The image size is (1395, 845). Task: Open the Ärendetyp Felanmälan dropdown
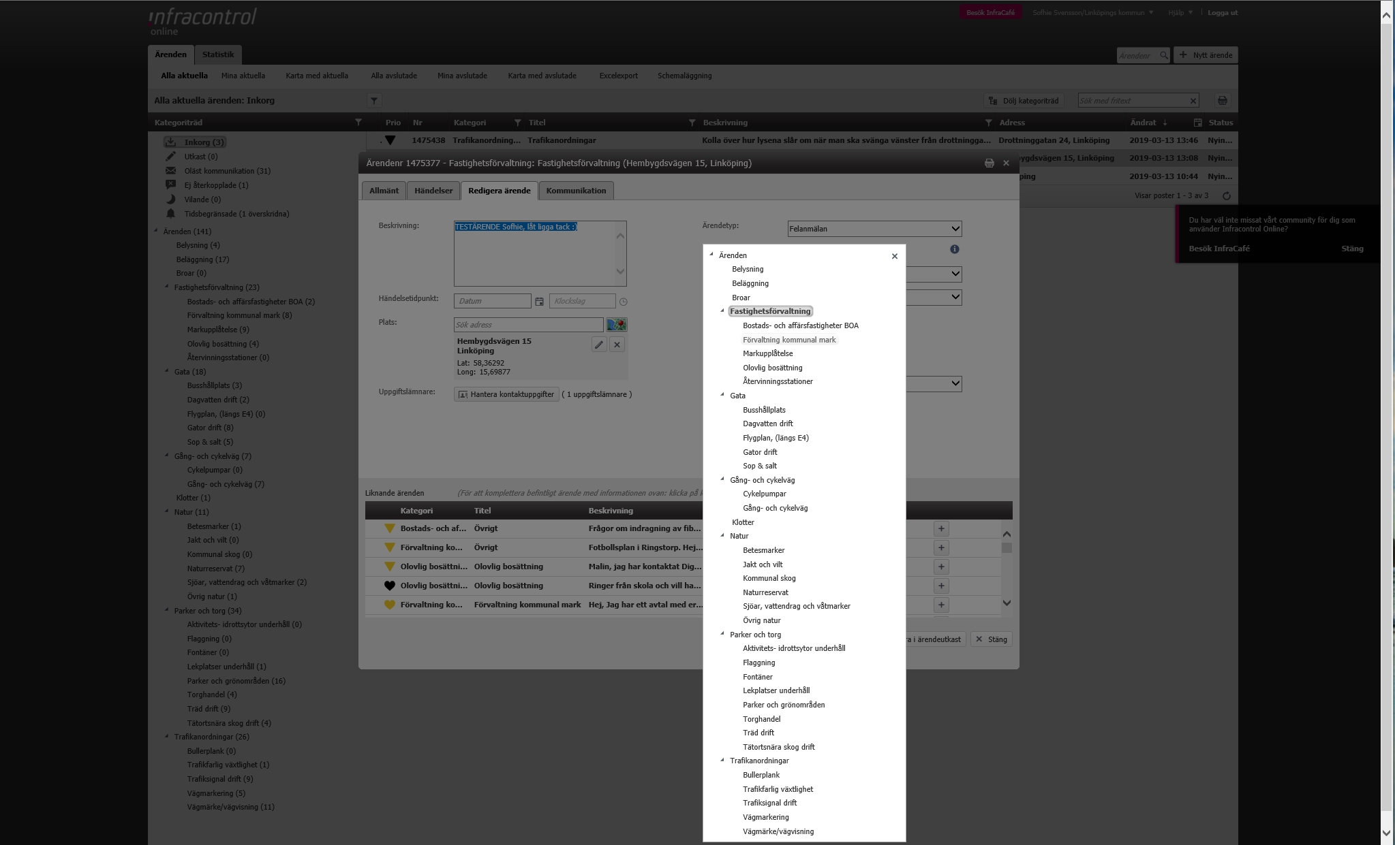[874, 229]
